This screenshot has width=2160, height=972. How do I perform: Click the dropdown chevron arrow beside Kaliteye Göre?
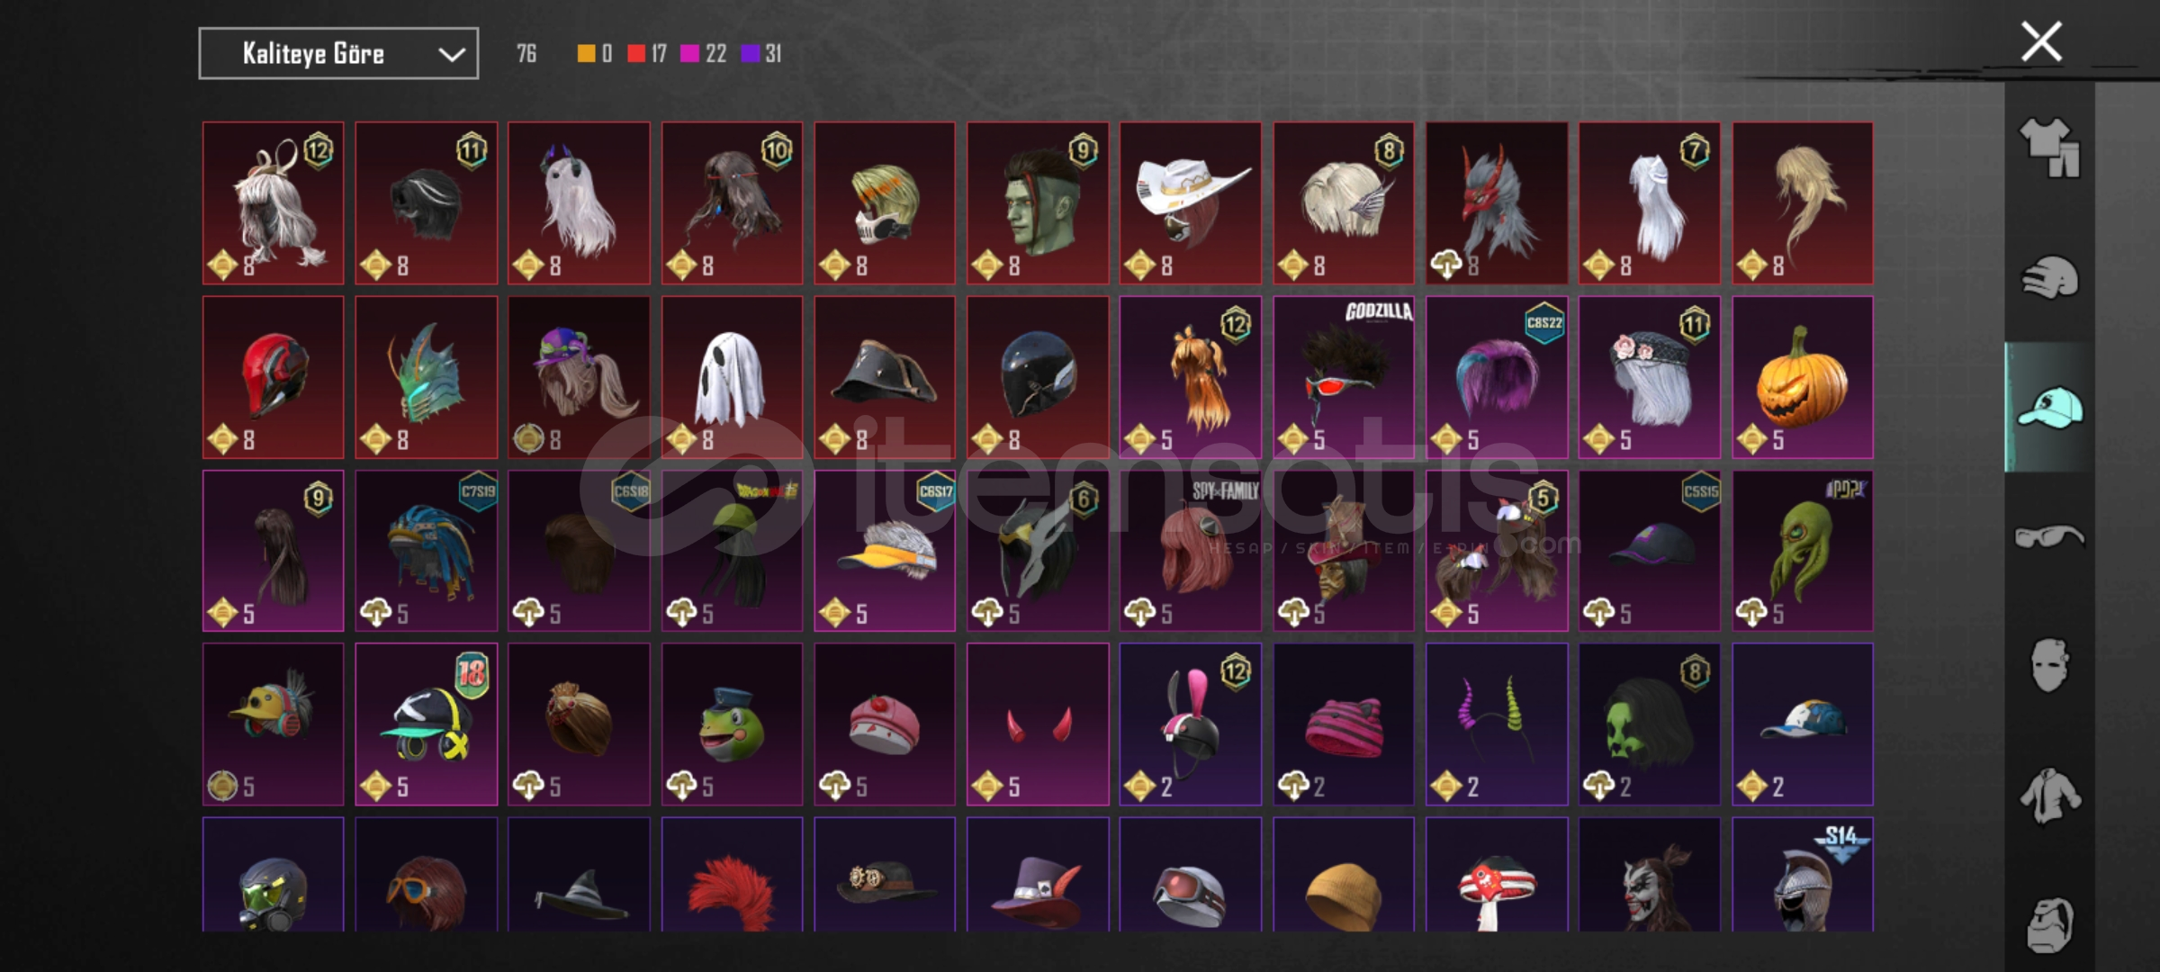(451, 55)
